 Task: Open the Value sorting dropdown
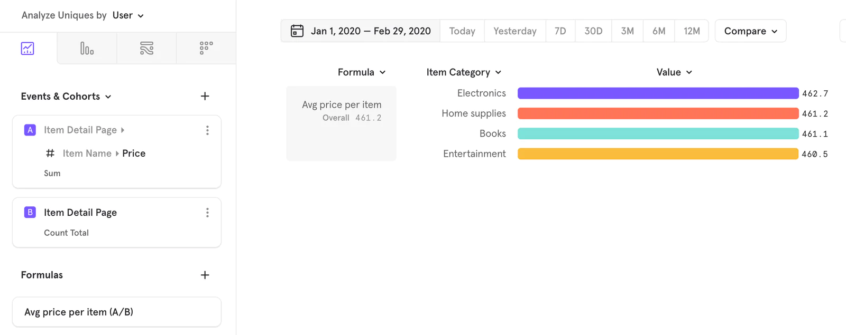coord(674,72)
